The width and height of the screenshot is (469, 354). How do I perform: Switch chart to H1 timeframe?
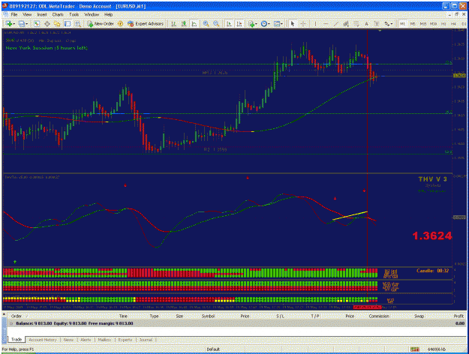tap(443, 23)
